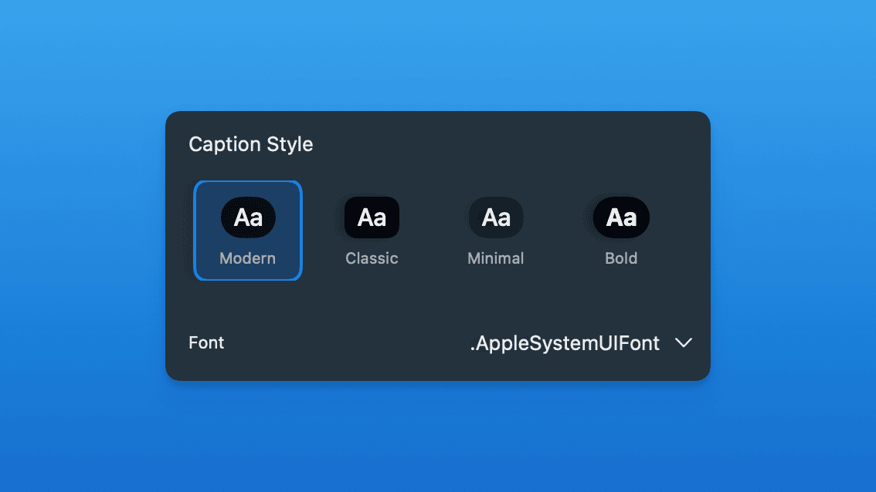Select the Modern caption style label
Viewport: 876px width, 492px height.
click(x=247, y=258)
